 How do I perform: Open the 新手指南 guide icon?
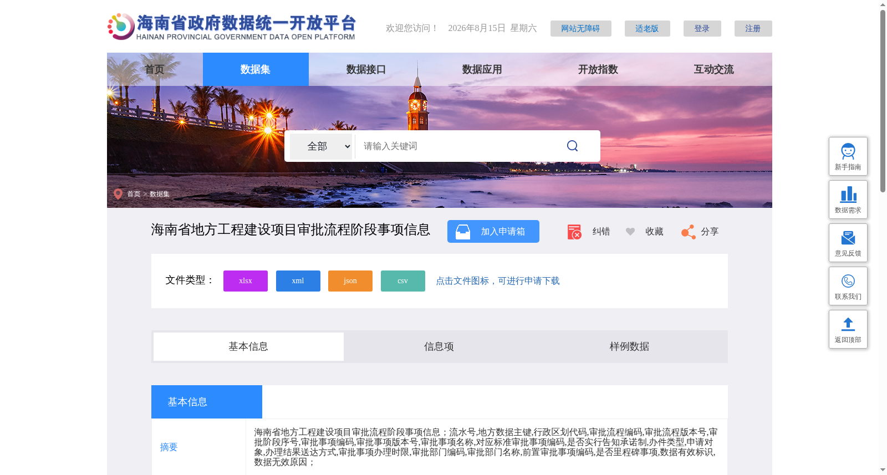click(x=848, y=151)
